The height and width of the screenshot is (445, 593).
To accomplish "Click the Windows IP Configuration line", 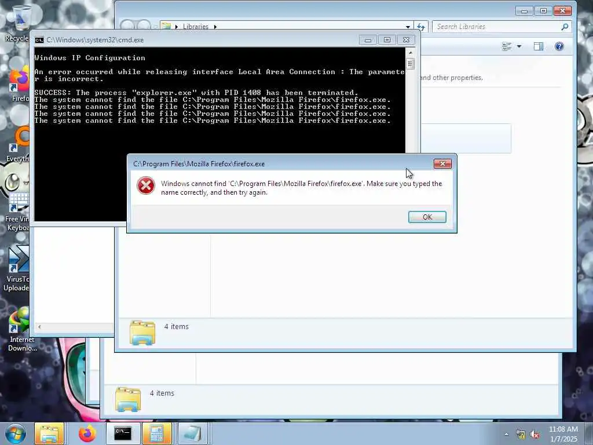I will point(90,57).
